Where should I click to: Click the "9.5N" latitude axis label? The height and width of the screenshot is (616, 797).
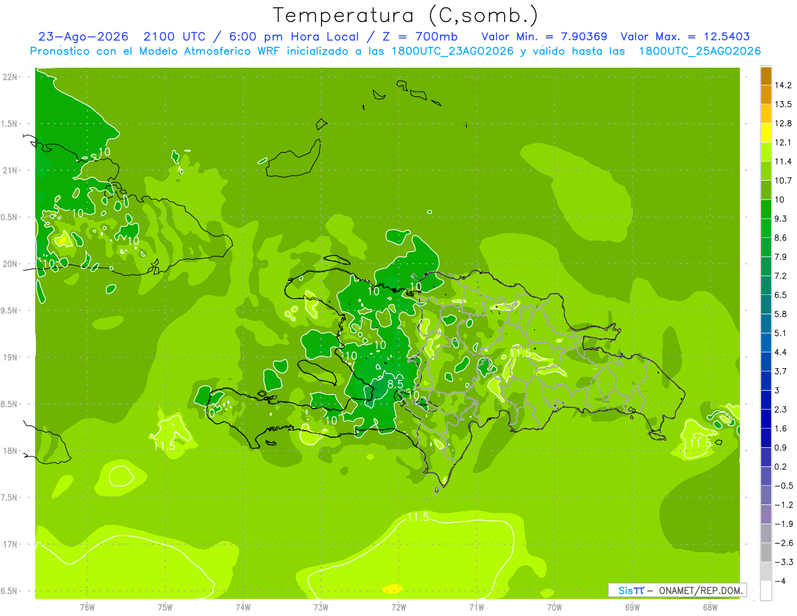coord(10,311)
